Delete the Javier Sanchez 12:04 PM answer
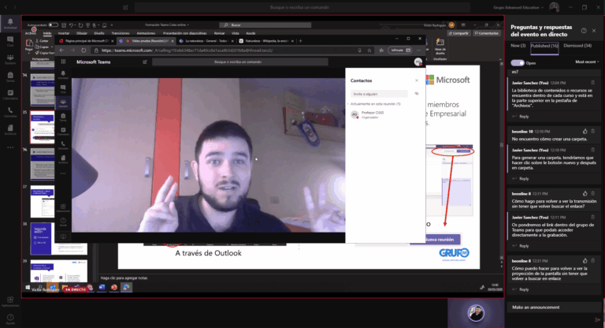605x328 pixels. coord(592,83)
